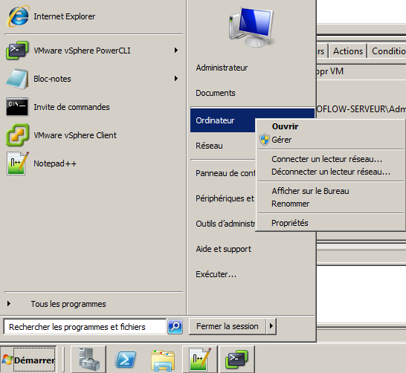Switch to Notepad++ taskbar button
Screen dimensions: 406x373
point(200,359)
